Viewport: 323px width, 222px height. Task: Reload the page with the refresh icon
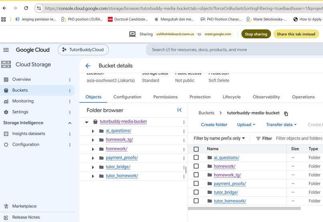pos(26,8)
